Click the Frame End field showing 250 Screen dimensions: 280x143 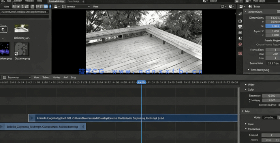272,54
